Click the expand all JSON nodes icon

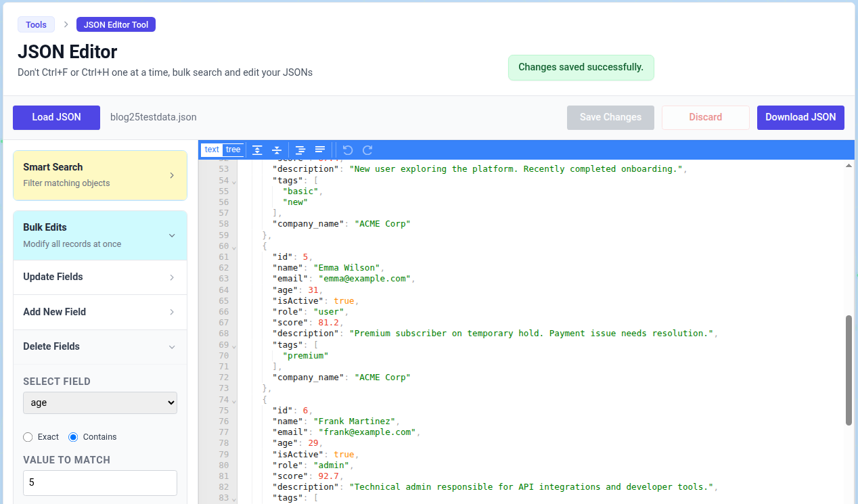click(257, 150)
